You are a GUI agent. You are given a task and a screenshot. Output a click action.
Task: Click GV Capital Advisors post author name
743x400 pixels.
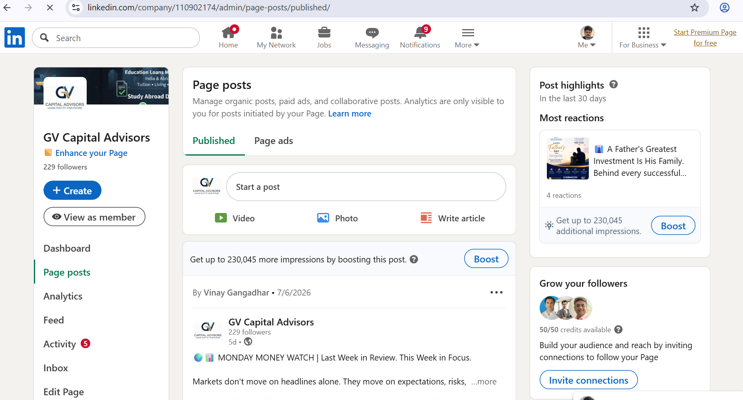[x=271, y=322]
